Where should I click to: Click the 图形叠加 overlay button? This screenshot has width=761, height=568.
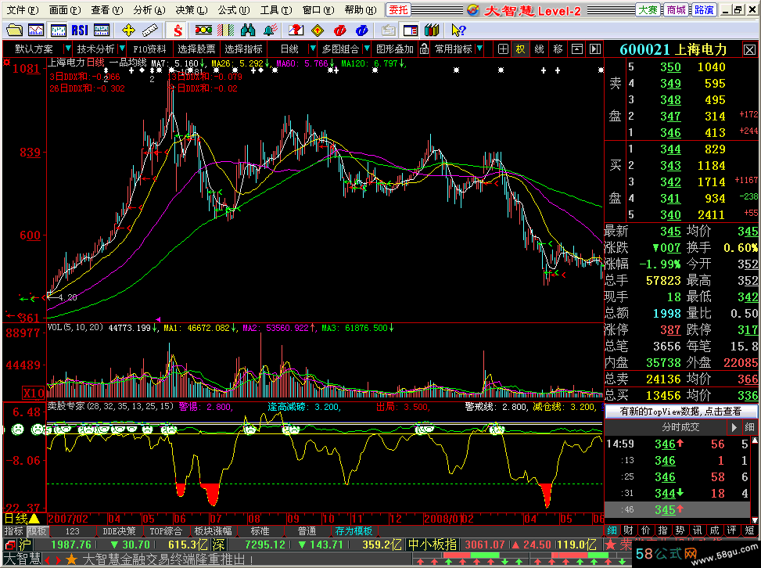point(394,49)
